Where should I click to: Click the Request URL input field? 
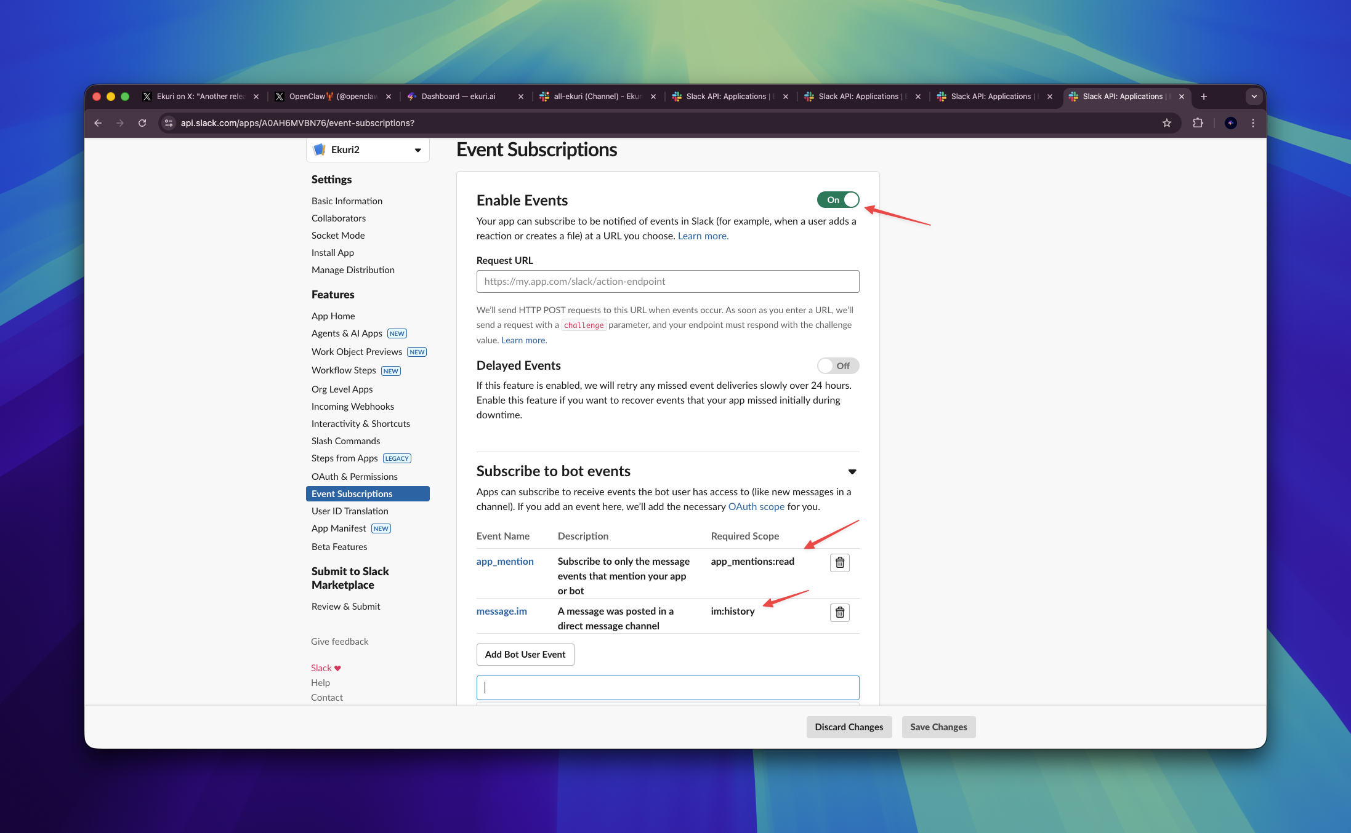667,282
